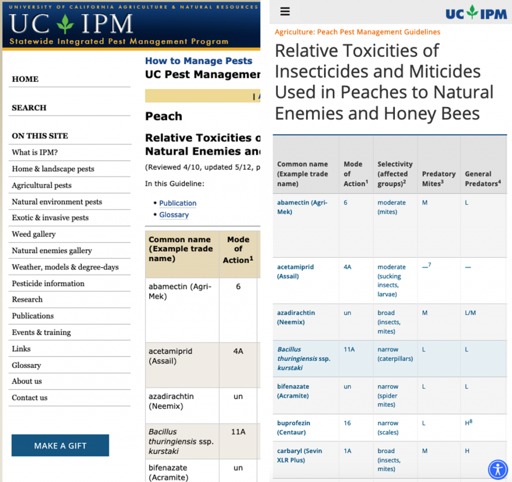This screenshot has height=482, width=512.
Task: Open the 'What is IPM?' sidebar link
Action: (x=34, y=152)
